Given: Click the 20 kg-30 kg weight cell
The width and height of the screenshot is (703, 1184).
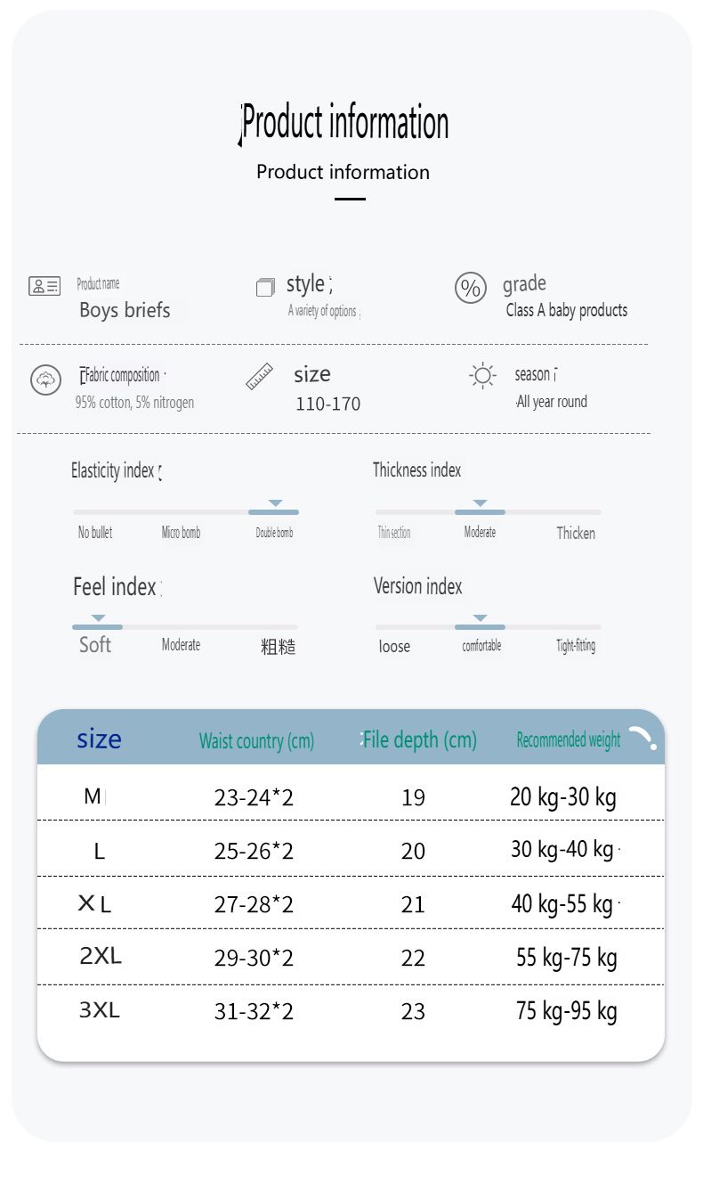Looking at the screenshot, I should (x=563, y=796).
